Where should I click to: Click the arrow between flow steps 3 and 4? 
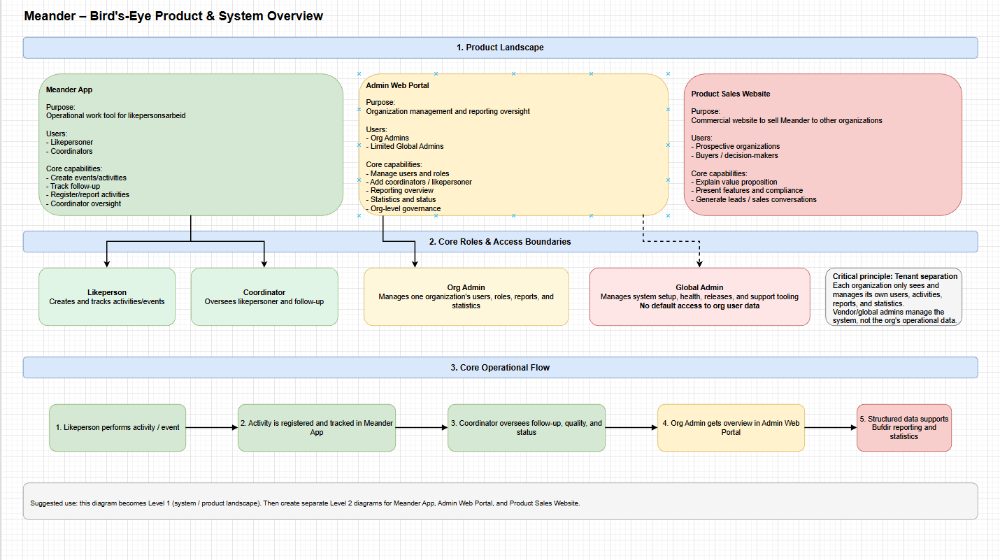[631, 427]
